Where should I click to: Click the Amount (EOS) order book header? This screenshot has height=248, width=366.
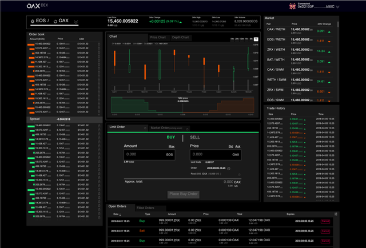coord(37,39)
